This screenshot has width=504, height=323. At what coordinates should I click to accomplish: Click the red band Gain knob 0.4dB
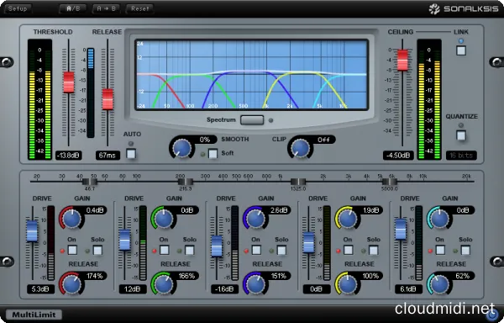click(x=71, y=219)
